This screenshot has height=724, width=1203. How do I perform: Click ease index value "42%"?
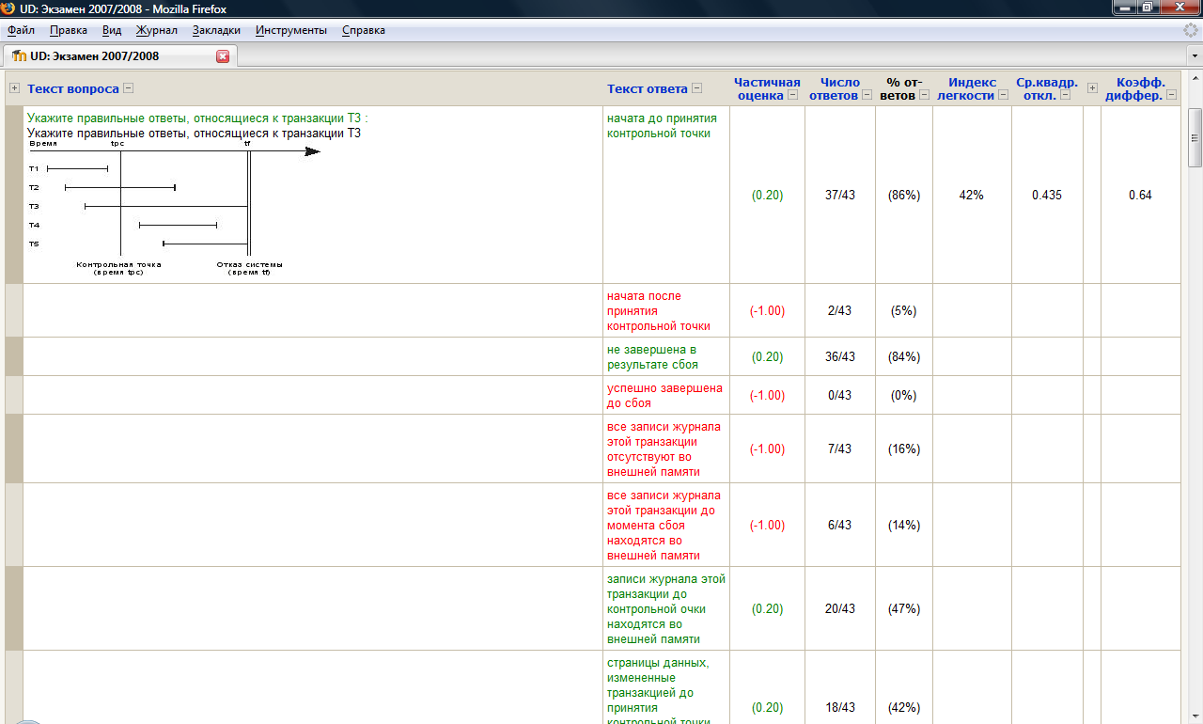[972, 196]
